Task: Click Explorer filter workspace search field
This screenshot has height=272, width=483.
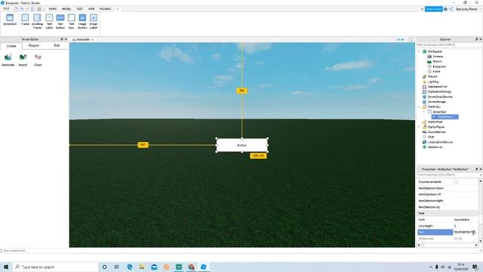Action: 449,45
